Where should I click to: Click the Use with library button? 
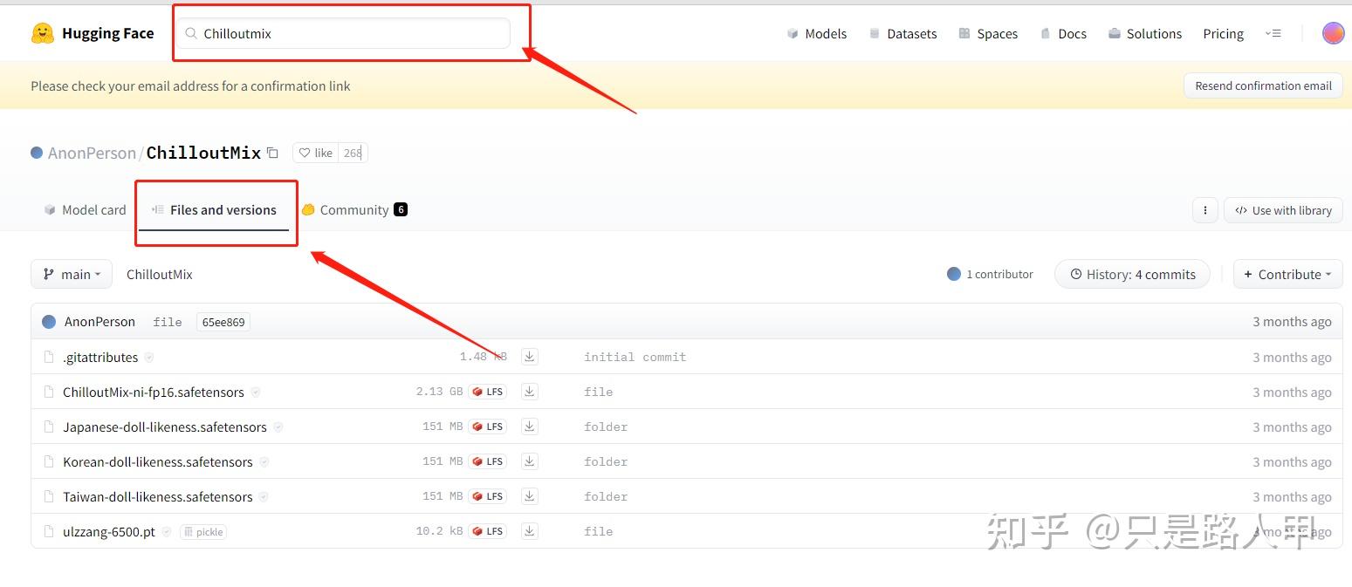pyautogui.click(x=1283, y=210)
